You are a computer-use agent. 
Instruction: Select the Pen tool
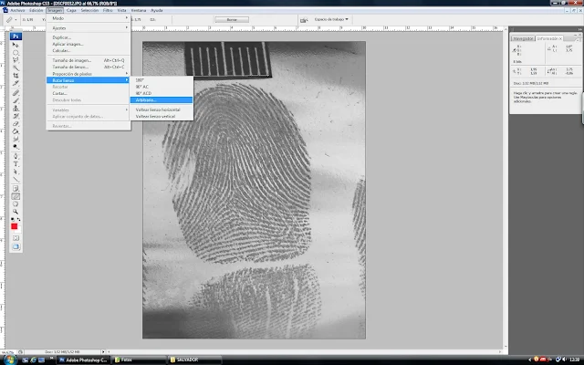coord(16,156)
